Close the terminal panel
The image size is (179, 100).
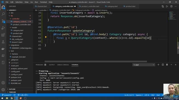coord(176,65)
